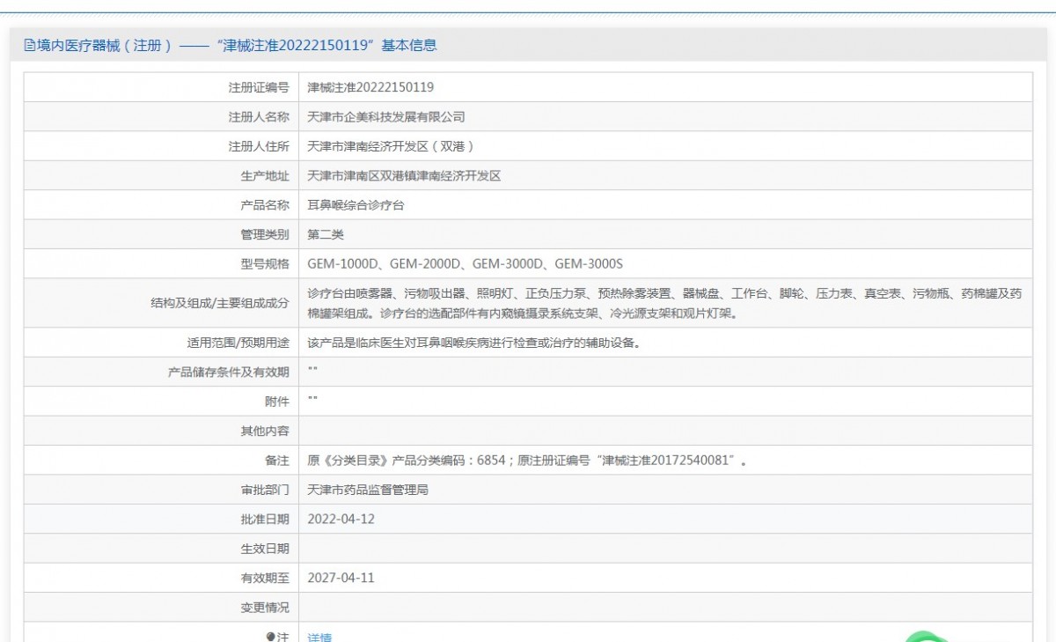The image size is (1056, 642).
Task: Select model specs GEM-1000D、GEM-2000D、GEM-3000D、GEM-3000S
Action: [x=465, y=263]
